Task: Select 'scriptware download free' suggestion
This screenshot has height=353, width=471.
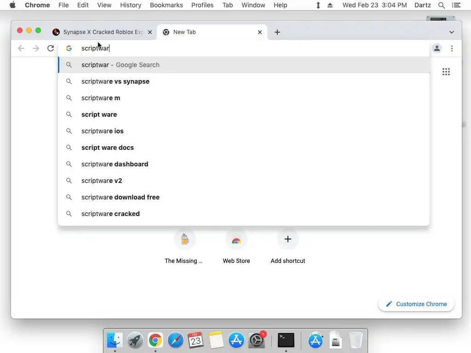Action: [x=244, y=197]
